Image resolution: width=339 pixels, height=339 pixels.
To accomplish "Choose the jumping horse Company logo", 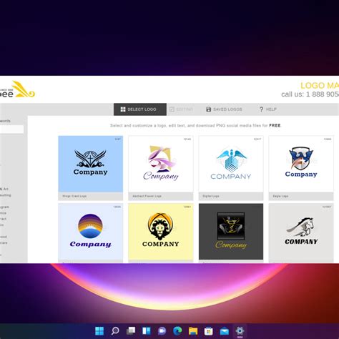I will tap(301, 232).
